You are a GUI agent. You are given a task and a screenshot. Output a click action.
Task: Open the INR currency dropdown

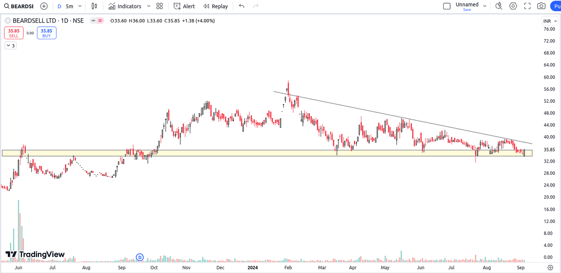(x=549, y=21)
